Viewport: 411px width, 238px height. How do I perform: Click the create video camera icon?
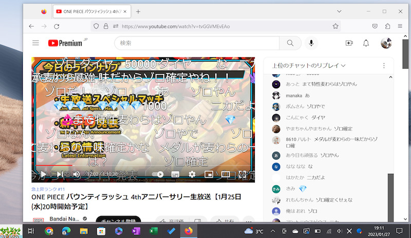pyautogui.click(x=349, y=44)
